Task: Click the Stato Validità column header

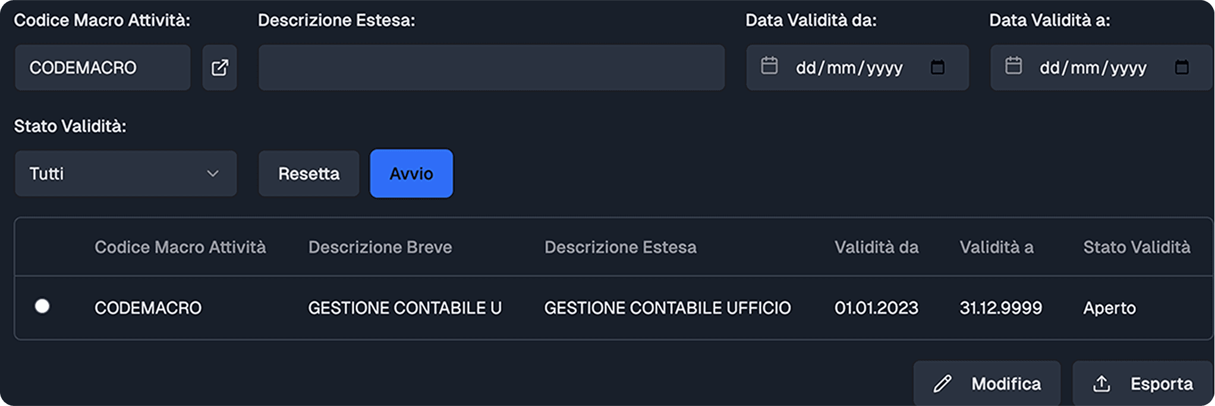Action: [x=1136, y=248]
